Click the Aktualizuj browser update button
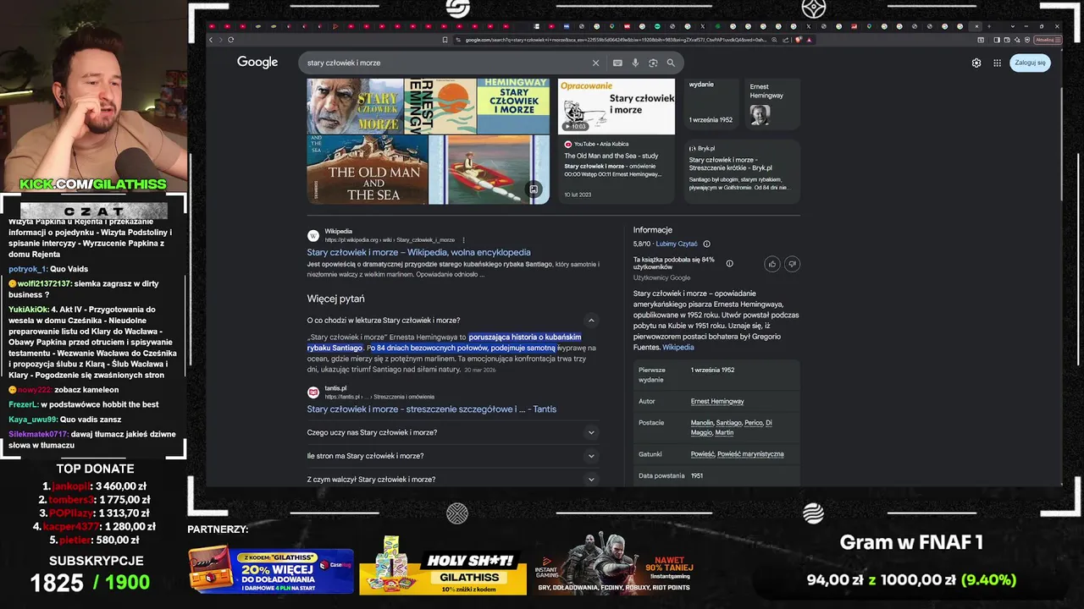Viewport: 1084px width, 609px height. pyautogui.click(x=1046, y=40)
